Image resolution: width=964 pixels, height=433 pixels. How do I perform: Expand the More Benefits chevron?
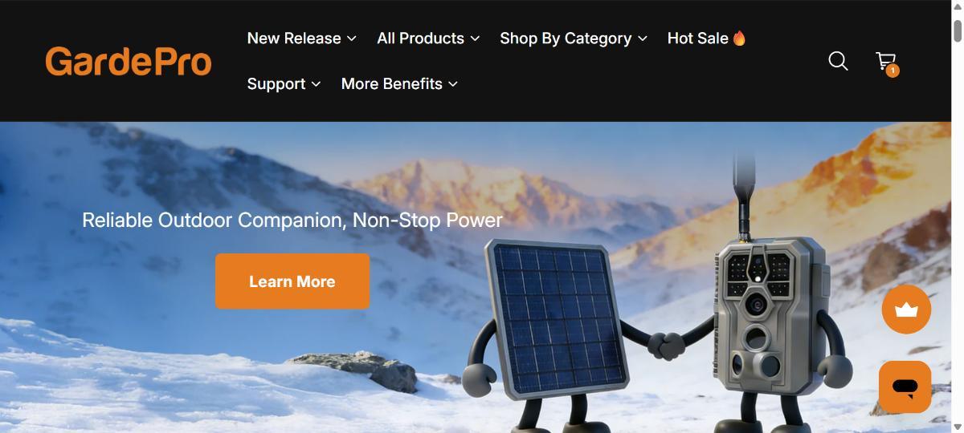[x=453, y=84]
